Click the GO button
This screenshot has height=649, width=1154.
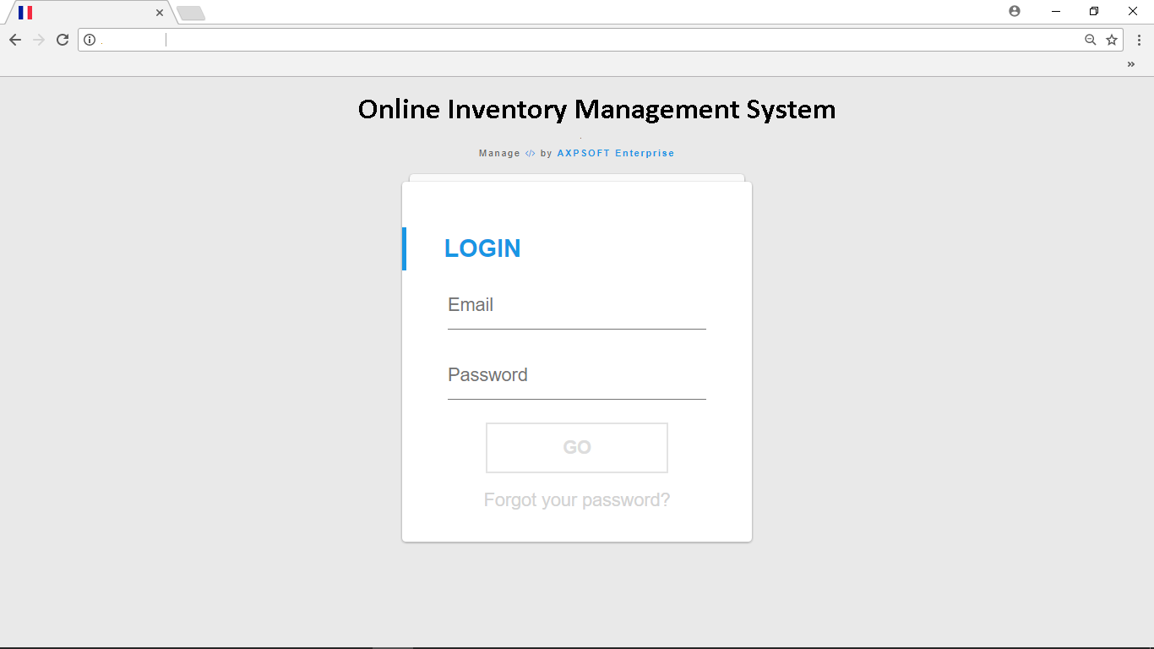[577, 448]
